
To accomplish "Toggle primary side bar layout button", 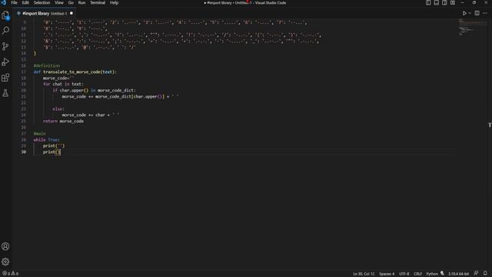I will (x=428, y=3).
